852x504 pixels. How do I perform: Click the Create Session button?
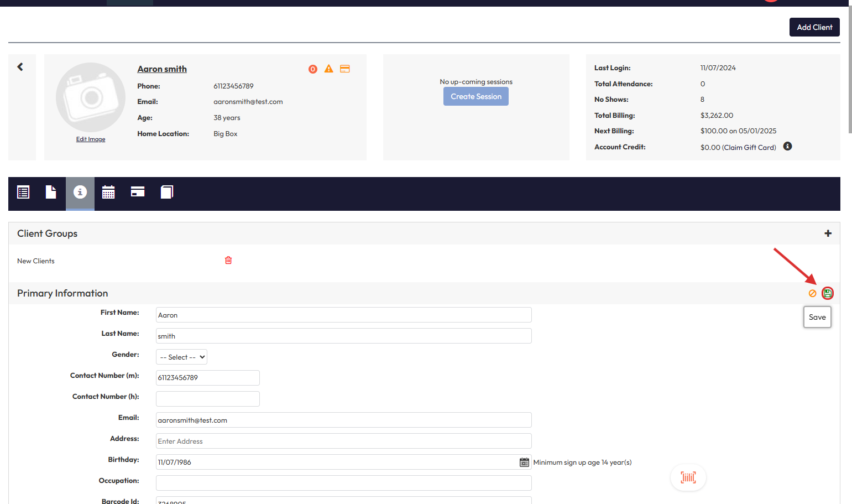click(x=475, y=97)
